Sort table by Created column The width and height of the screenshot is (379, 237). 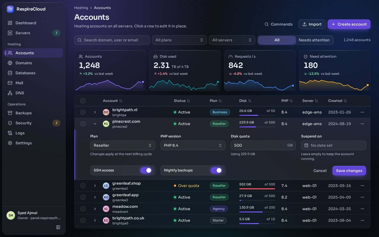coord(337,101)
